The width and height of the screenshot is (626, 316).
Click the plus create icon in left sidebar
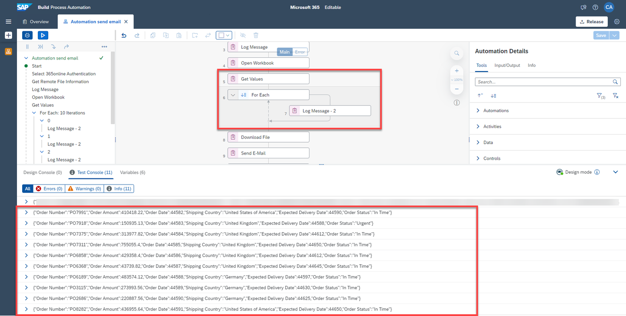pos(8,36)
